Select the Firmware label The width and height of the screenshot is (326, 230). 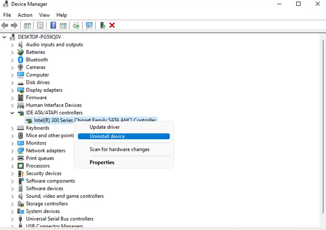pyautogui.click(x=36, y=98)
